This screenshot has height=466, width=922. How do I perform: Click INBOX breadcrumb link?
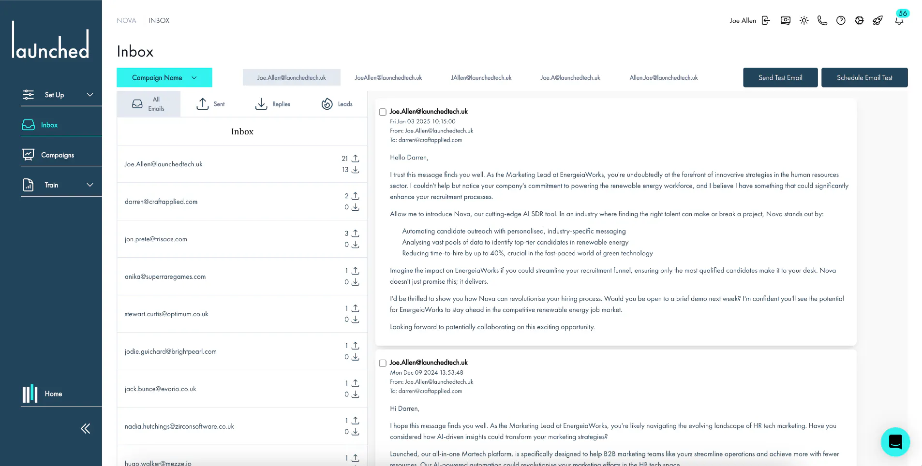coord(159,20)
